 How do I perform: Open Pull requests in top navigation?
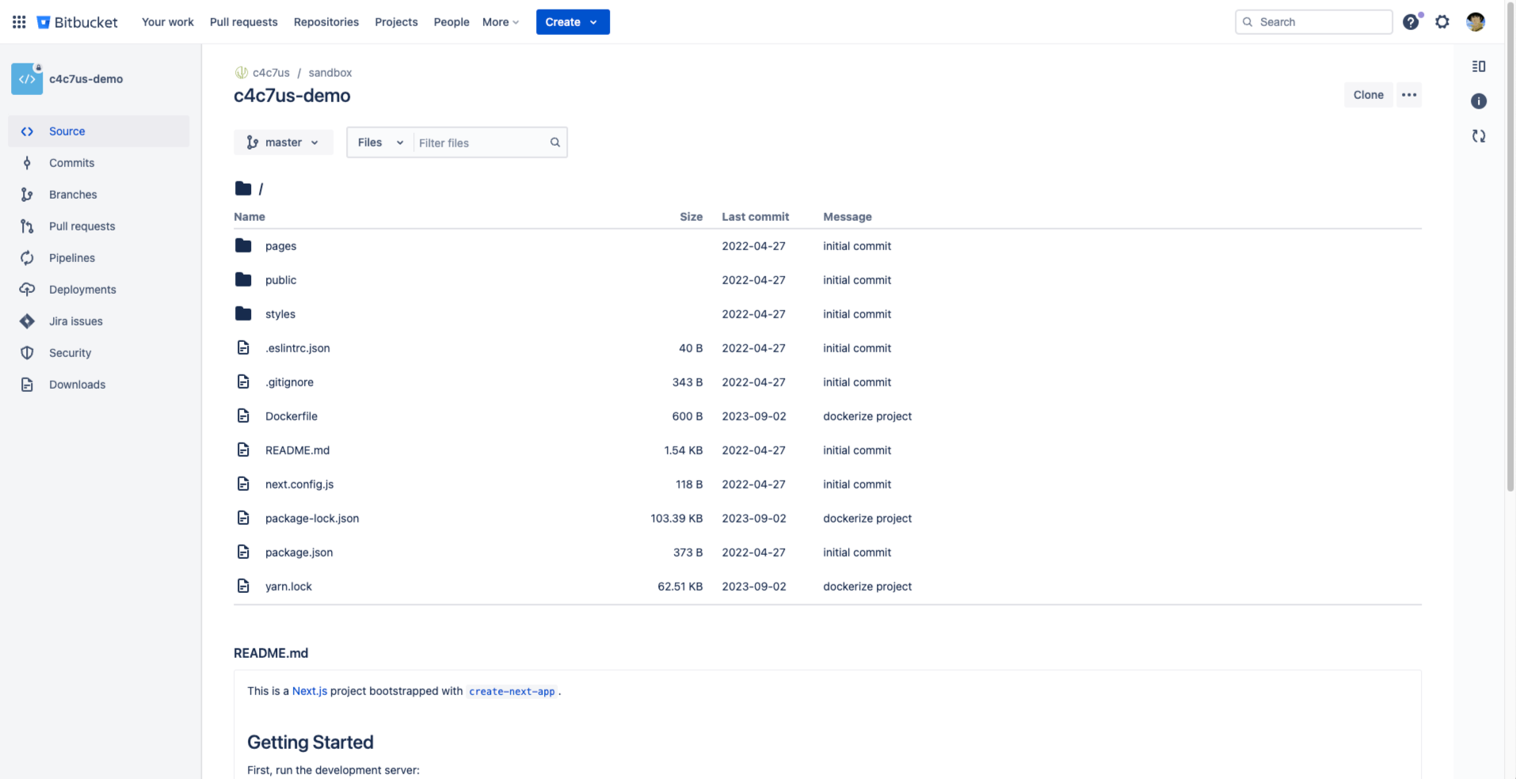point(244,22)
